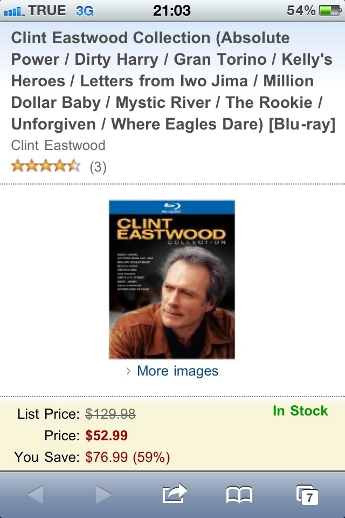Image resolution: width=345 pixels, height=518 pixels.
Task: Open the More images link
Action: click(177, 371)
